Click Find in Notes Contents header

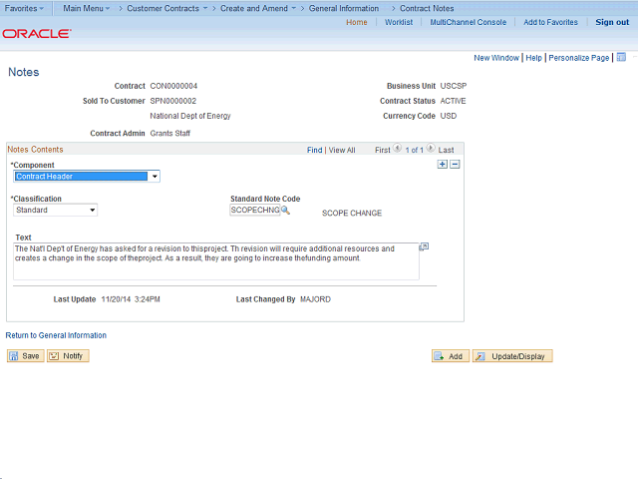pos(315,150)
